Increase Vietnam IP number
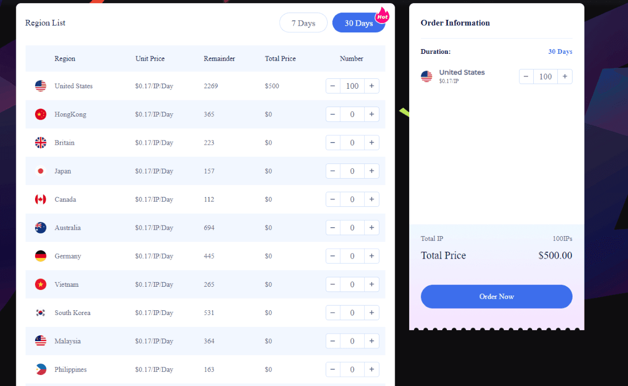Image resolution: width=628 pixels, height=386 pixels. point(372,285)
